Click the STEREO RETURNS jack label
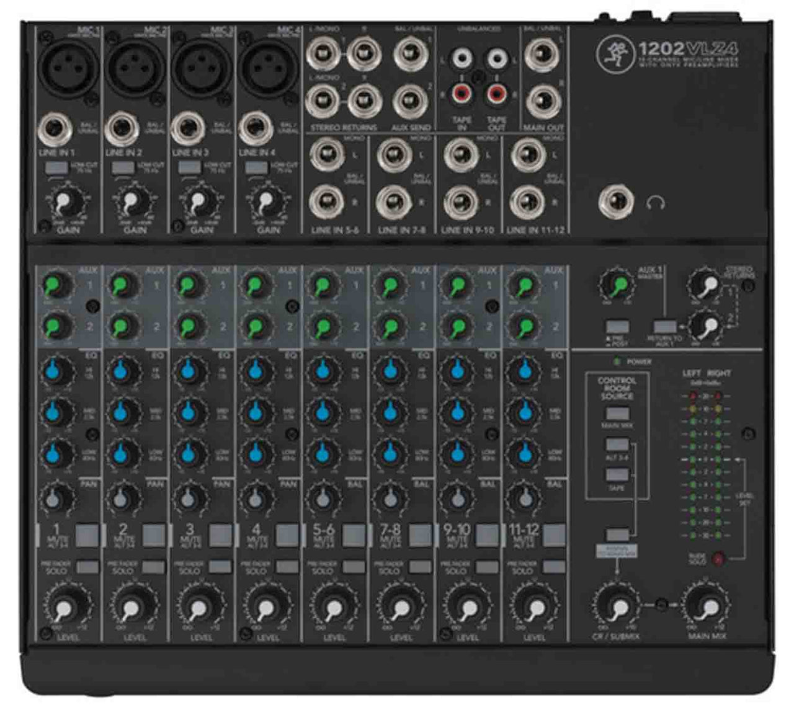This screenshot has height=718, width=794. (x=342, y=128)
